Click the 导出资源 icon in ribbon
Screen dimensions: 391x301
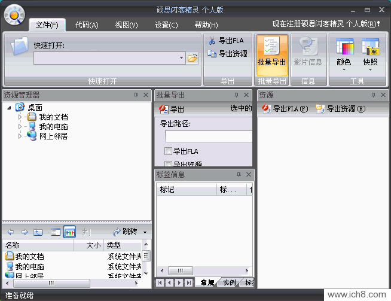[x=212, y=53]
